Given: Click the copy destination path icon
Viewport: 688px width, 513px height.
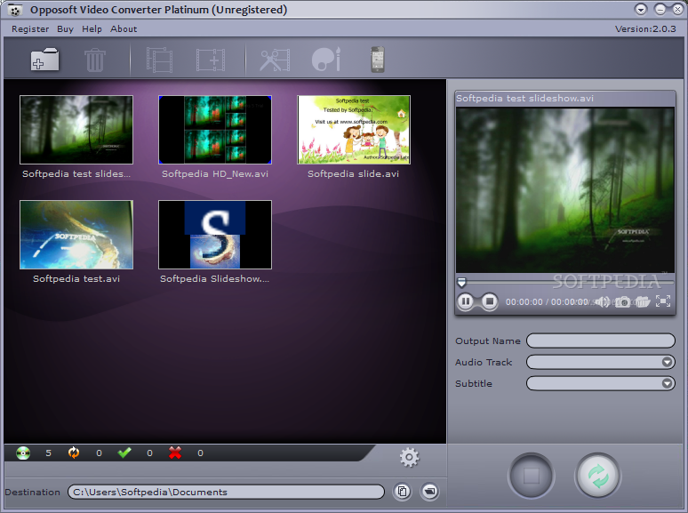Looking at the screenshot, I should click(403, 491).
